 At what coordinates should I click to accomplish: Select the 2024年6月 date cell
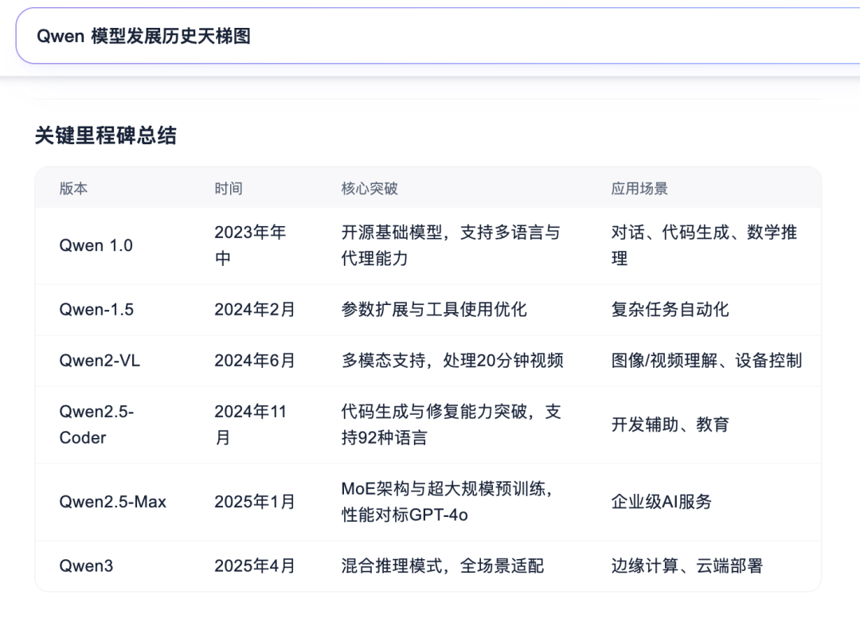pos(255,360)
